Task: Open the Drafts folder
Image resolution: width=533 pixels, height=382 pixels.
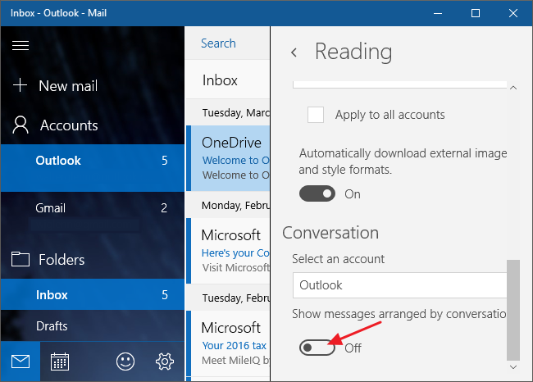Action: (x=93, y=325)
